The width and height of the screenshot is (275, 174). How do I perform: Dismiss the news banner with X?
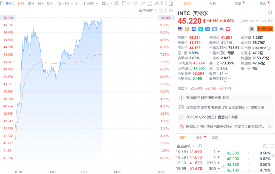(270, 126)
